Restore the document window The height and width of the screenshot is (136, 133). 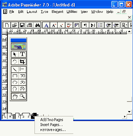pyautogui.click(x=124, y=12)
